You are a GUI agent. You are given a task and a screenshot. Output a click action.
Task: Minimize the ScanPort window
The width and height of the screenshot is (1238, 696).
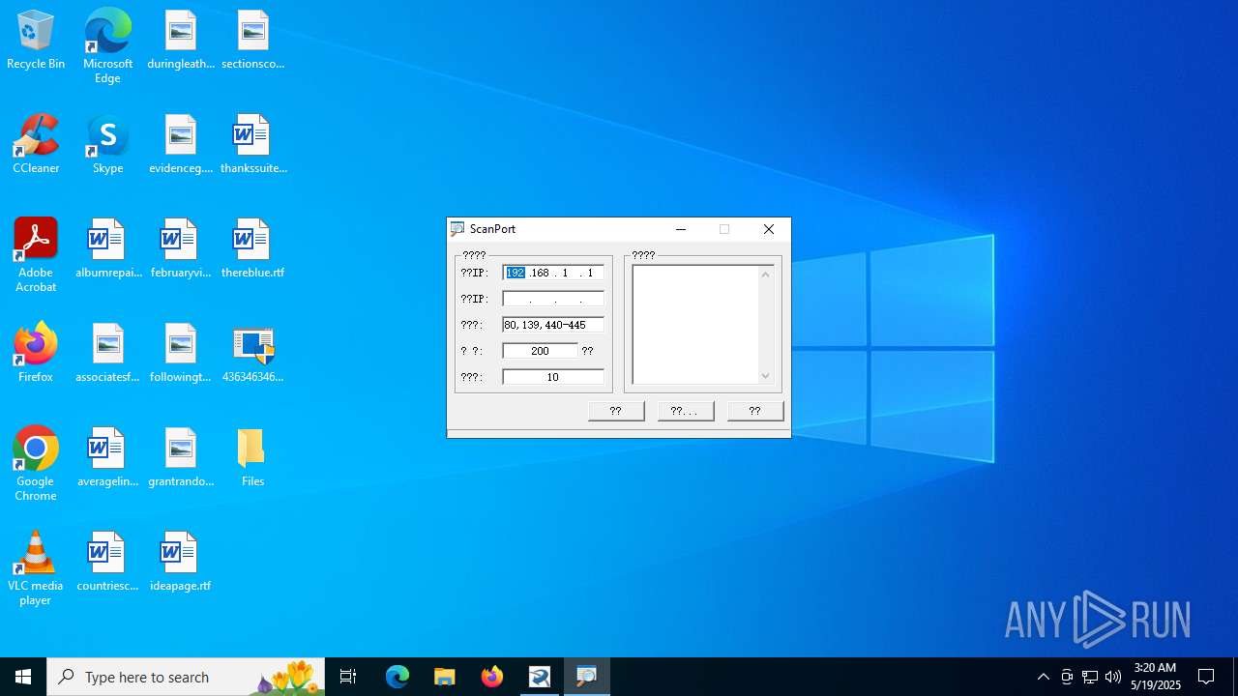tap(681, 229)
